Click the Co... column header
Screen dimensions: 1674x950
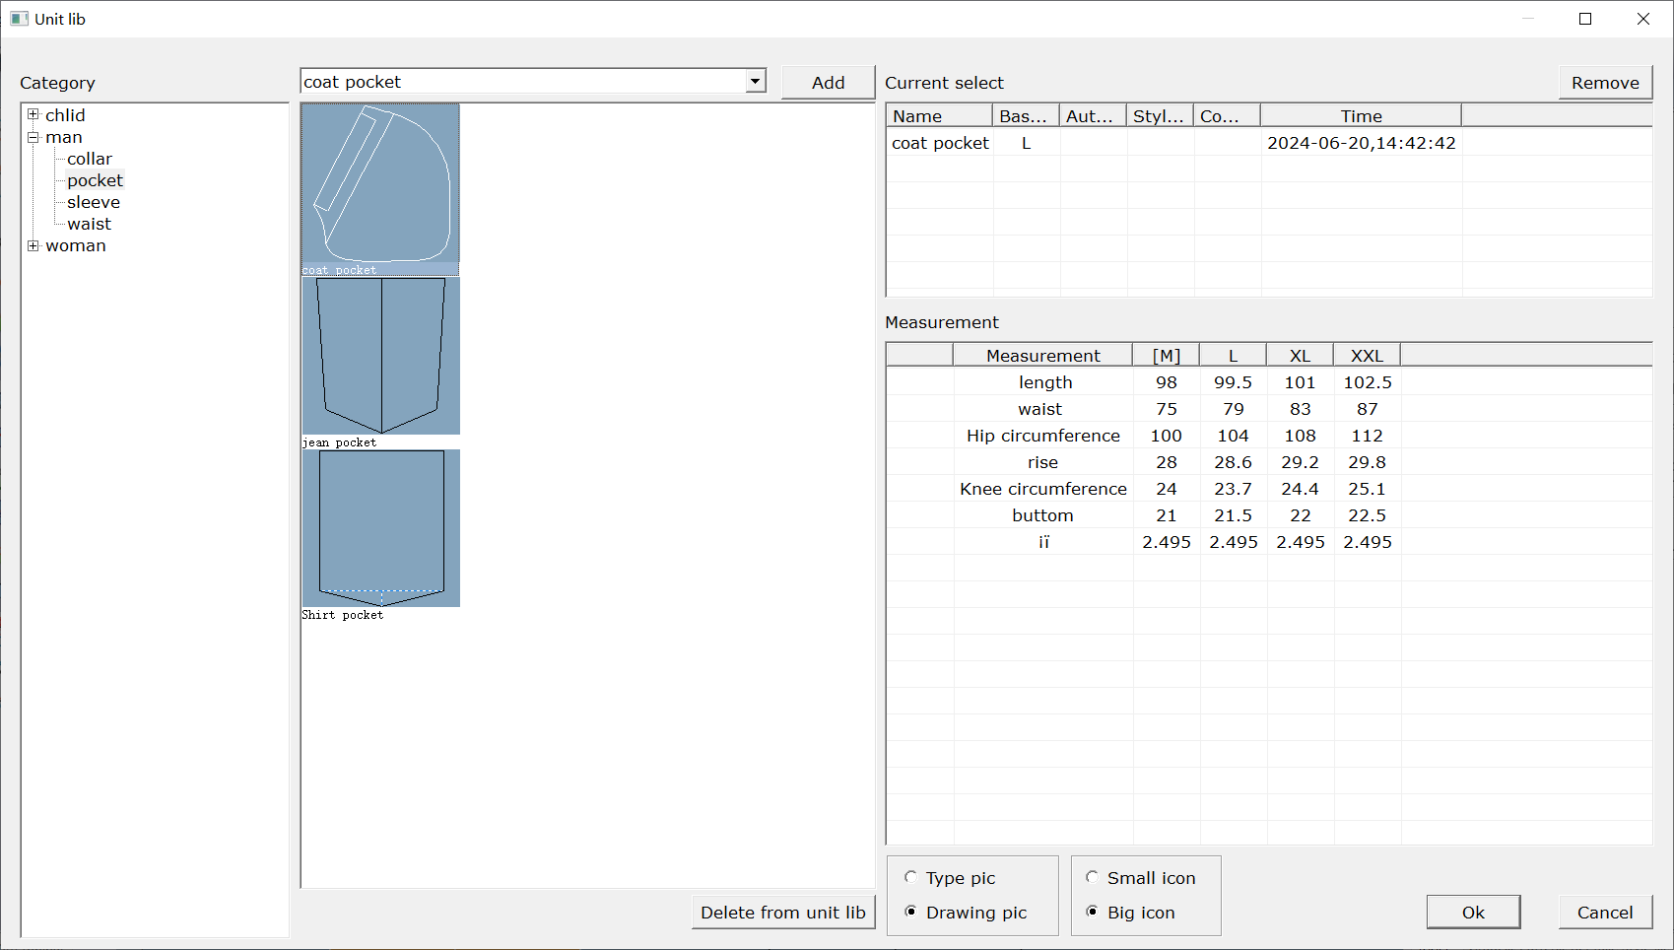1227,116
